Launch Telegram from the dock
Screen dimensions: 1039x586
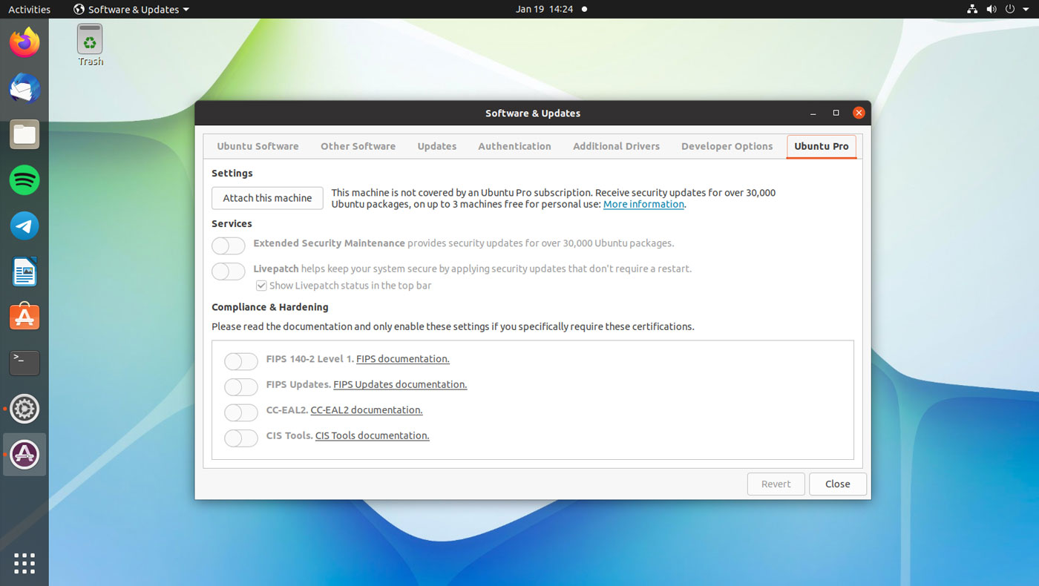pyautogui.click(x=24, y=226)
